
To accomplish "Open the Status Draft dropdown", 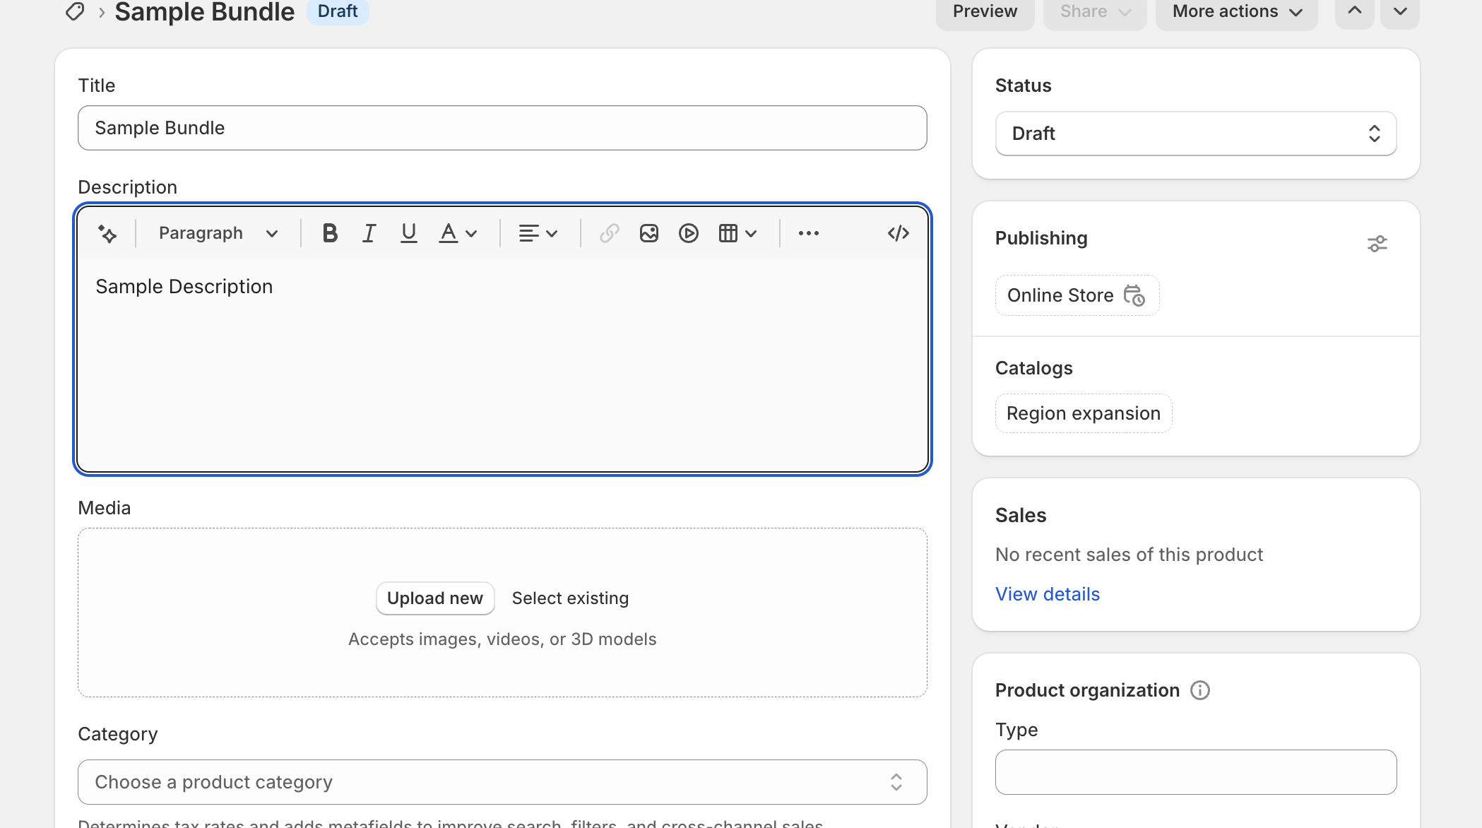I will (x=1195, y=134).
